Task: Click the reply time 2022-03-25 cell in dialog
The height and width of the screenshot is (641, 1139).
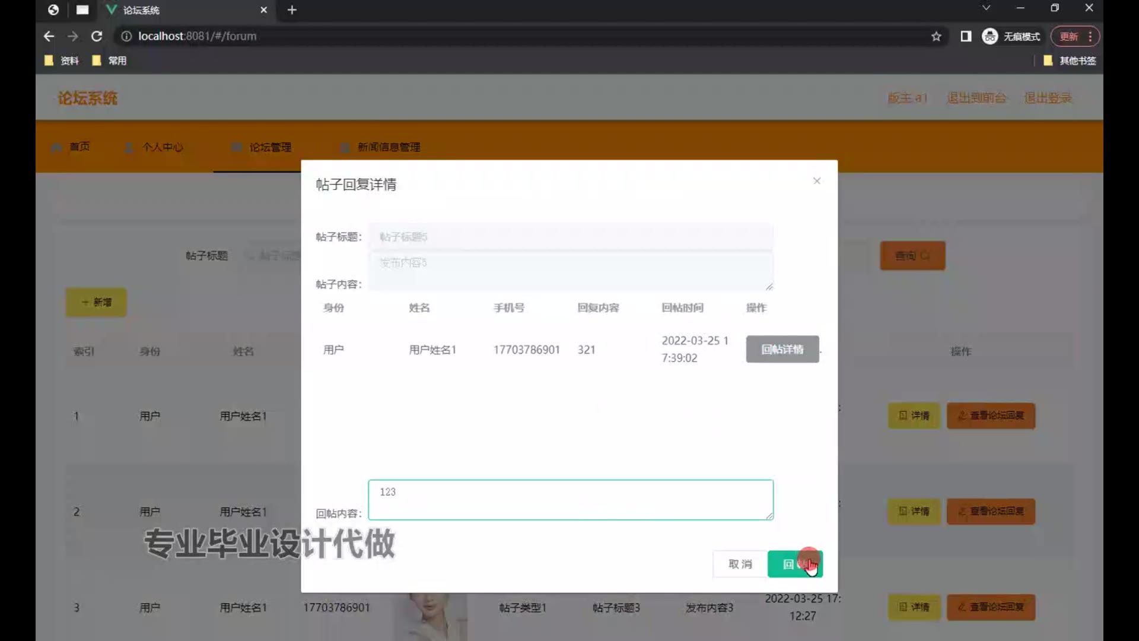Action: 695,349
